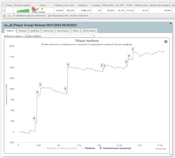This screenshot has height=158, width=175.
Task: Click Добавить другую статистику link
Action: tap(31, 16)
